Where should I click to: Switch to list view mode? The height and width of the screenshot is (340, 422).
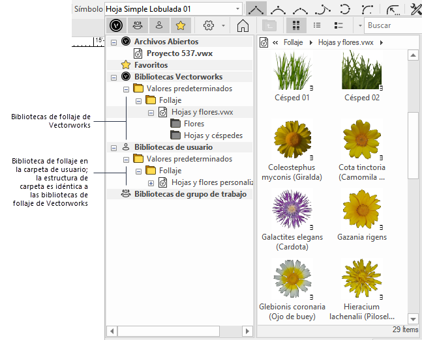(318, 25)
